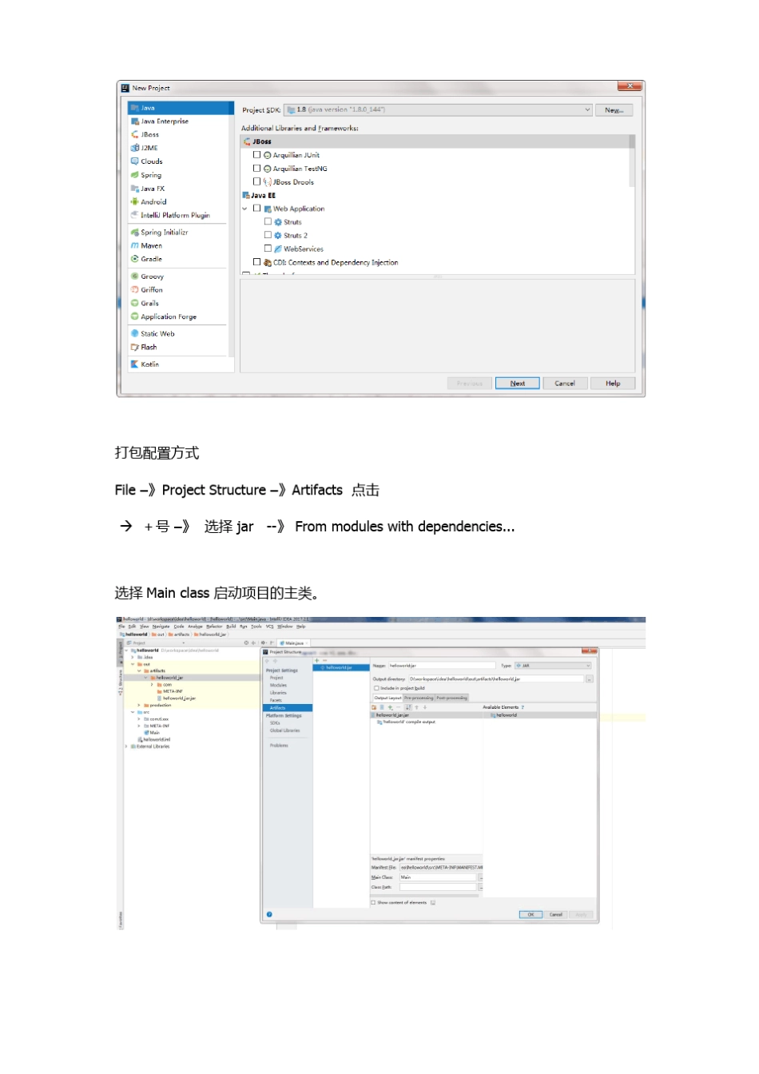Open the Refactor menu

coord(215,626)
